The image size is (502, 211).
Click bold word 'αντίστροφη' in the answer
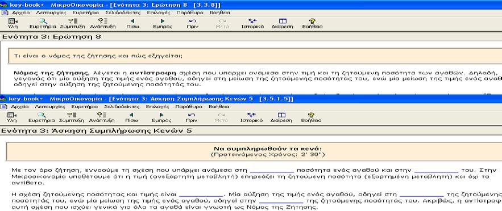(153, 73)
